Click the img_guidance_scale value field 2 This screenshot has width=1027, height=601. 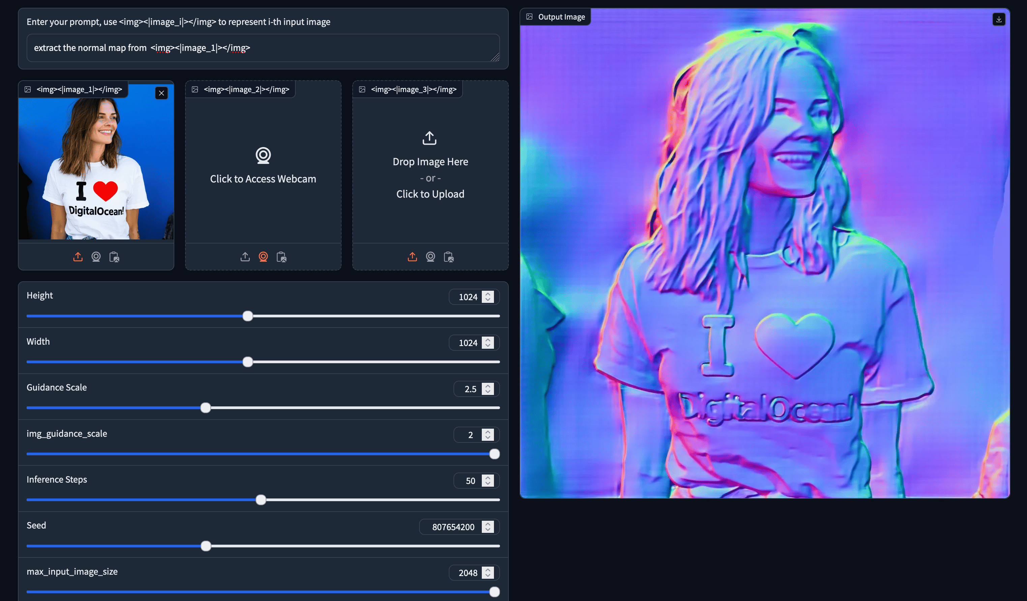click(x=476, y=435)
